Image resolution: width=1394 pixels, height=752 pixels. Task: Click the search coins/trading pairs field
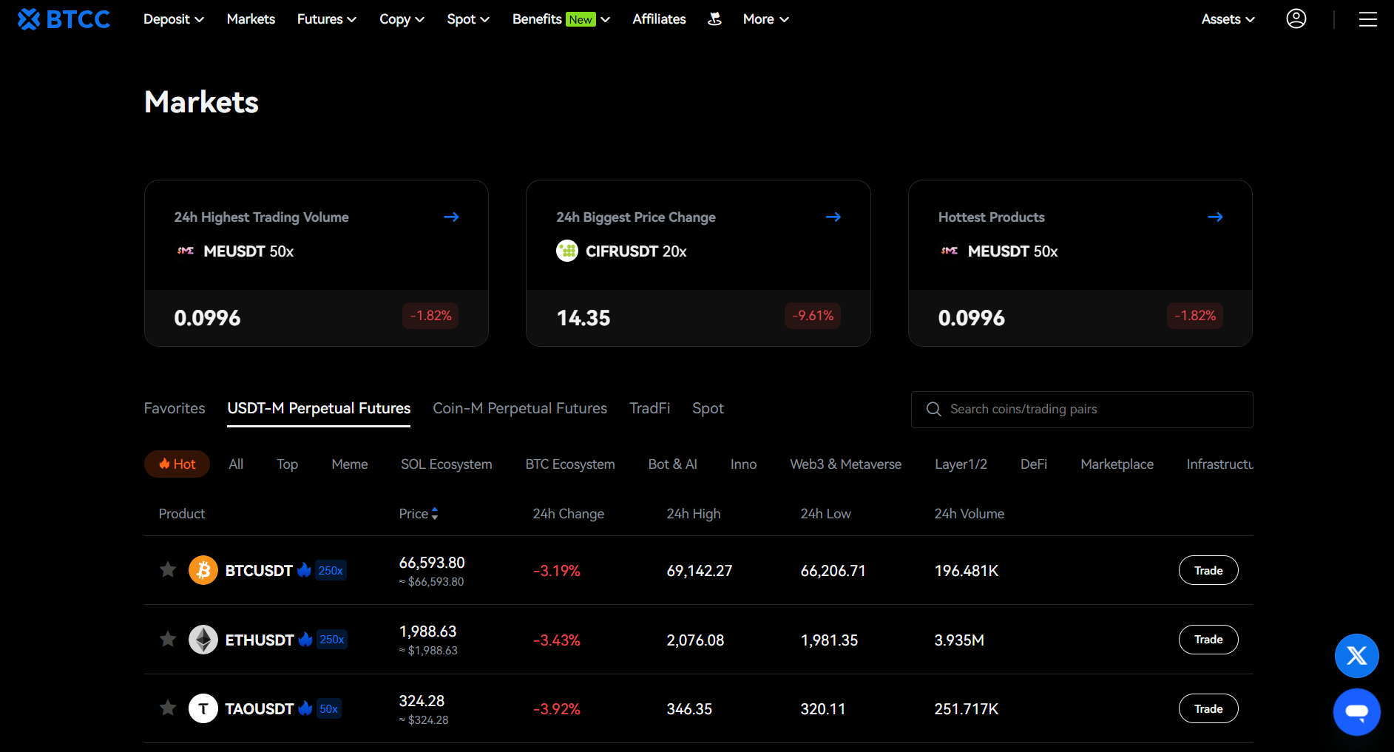click(1082, 410)
